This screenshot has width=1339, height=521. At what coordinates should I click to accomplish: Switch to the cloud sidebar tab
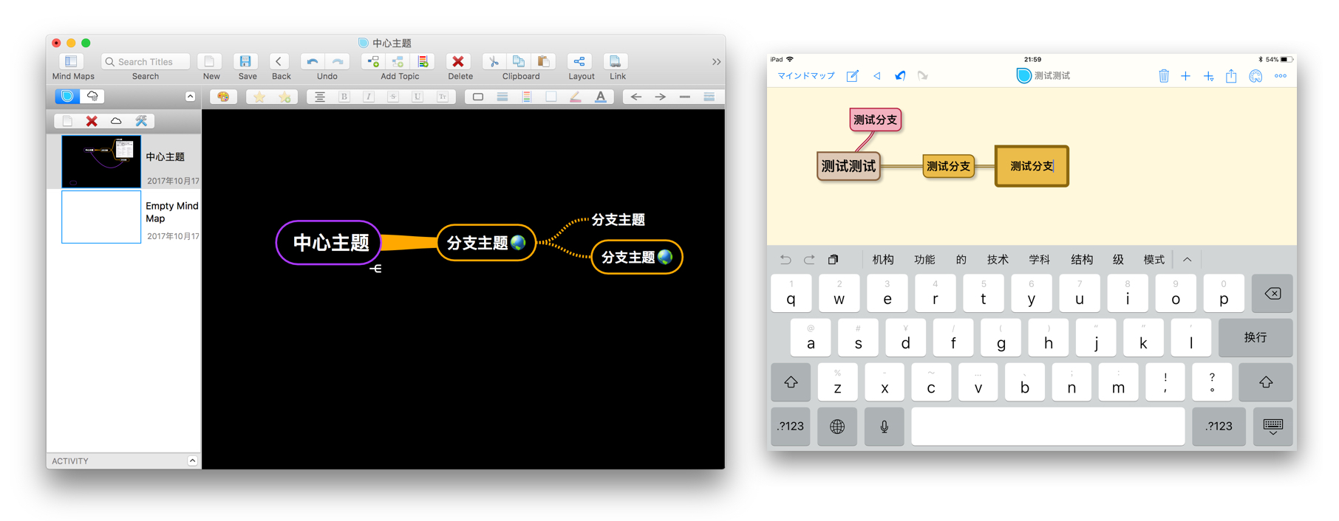click(x=92, y=96)
